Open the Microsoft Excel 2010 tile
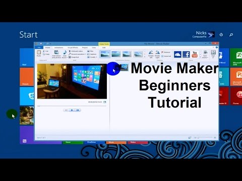 pyautogui.click(x=236, y=57)
